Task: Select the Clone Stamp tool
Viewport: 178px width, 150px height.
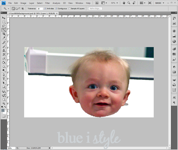Action: point(4,50)
